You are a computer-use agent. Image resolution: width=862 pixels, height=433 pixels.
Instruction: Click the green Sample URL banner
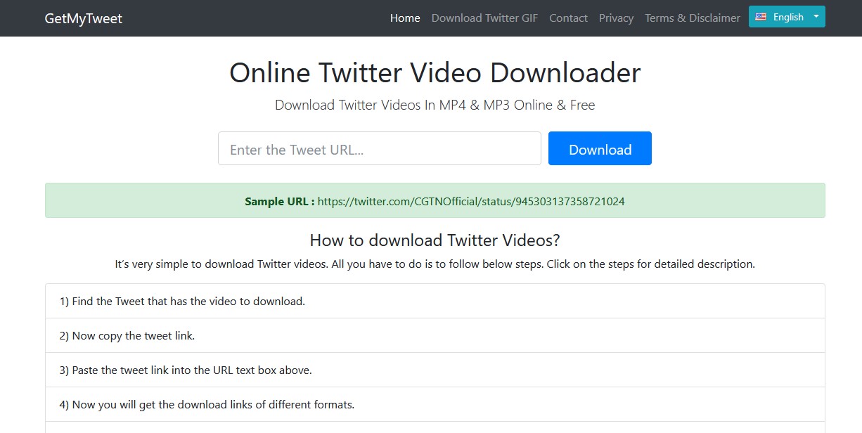(435, 200)
